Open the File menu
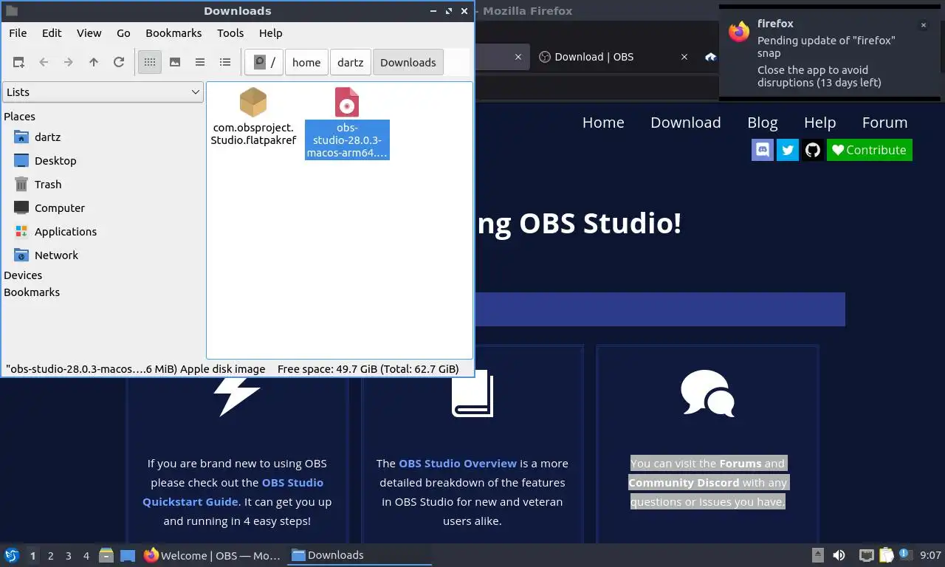This screenshot has width=945, height=567. click(18, 33)
